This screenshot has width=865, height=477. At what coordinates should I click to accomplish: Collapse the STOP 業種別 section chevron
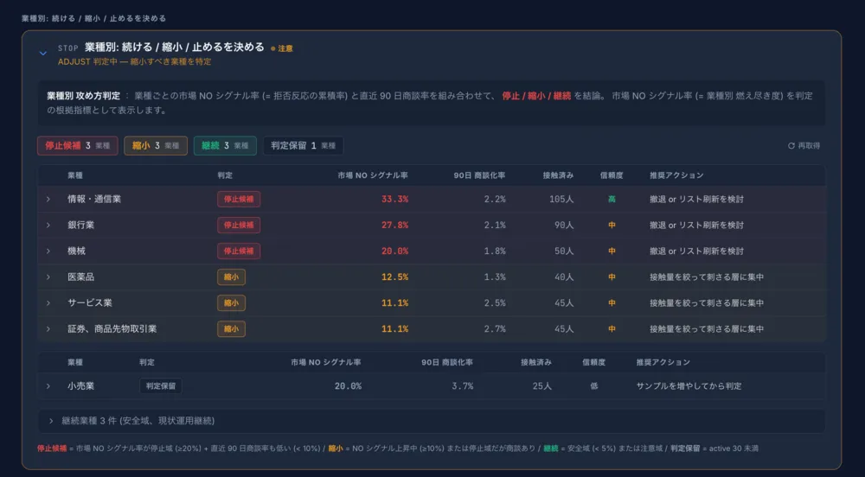pyautogui.click(x=43, y=54)
